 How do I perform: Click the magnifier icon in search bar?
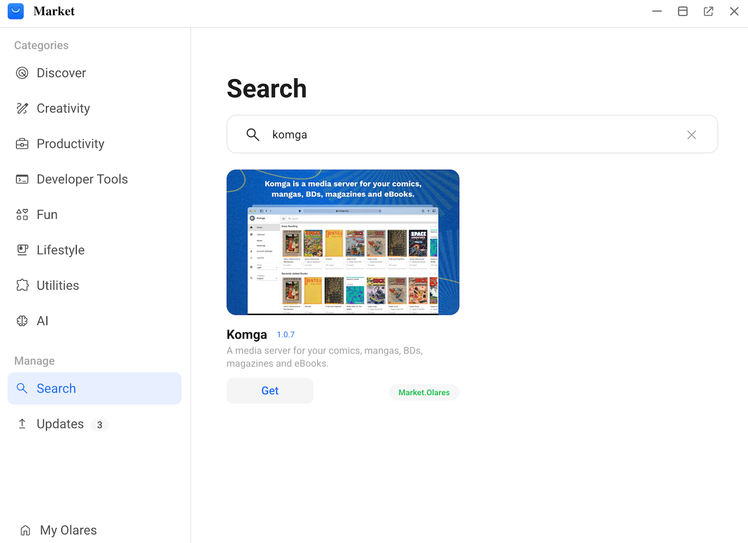(253, 134)
